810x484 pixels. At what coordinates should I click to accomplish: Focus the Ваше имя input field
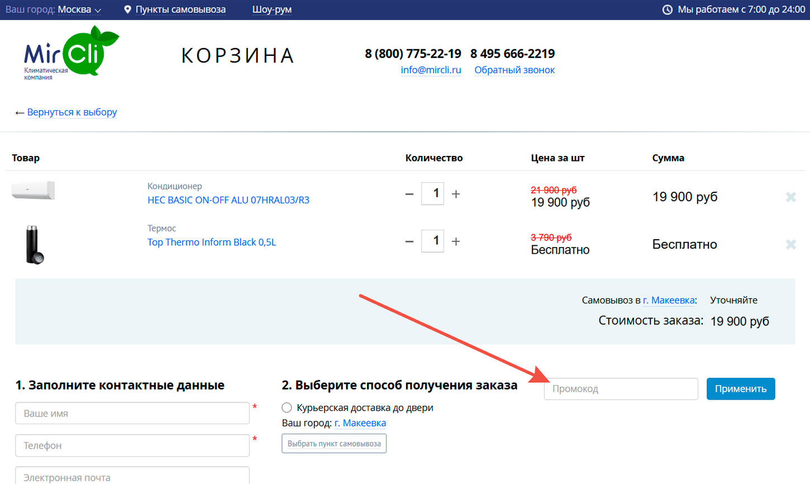tap(132, 414)
